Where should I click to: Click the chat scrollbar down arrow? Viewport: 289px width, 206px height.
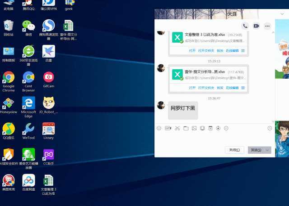click(273, 121)
